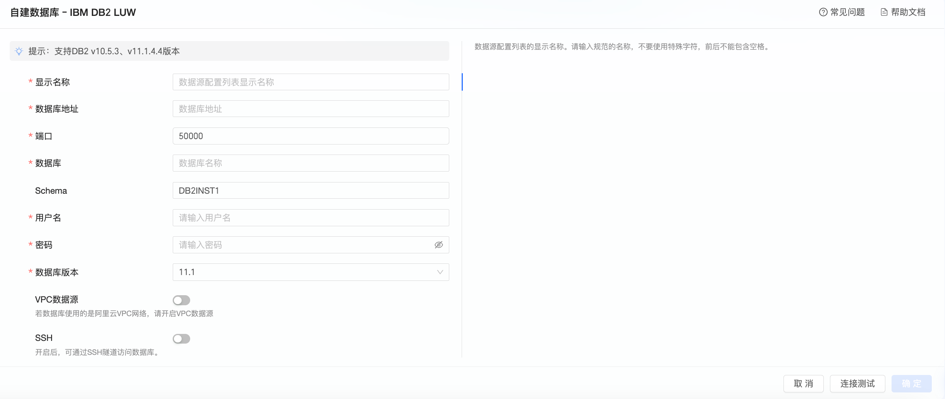Click the 数据库版本 dropdown arrow

440,272
